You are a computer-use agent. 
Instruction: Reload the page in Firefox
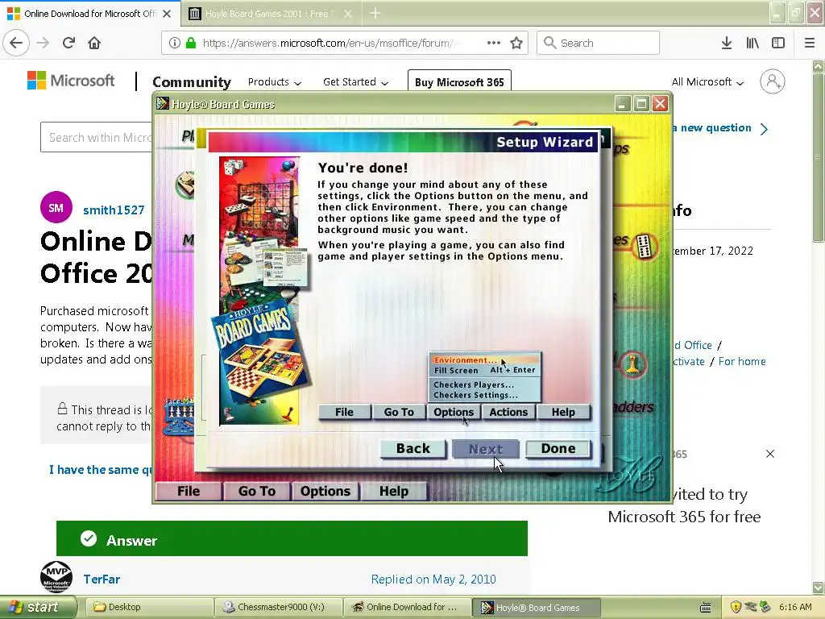pyautogui.click(x=69, y=43)
